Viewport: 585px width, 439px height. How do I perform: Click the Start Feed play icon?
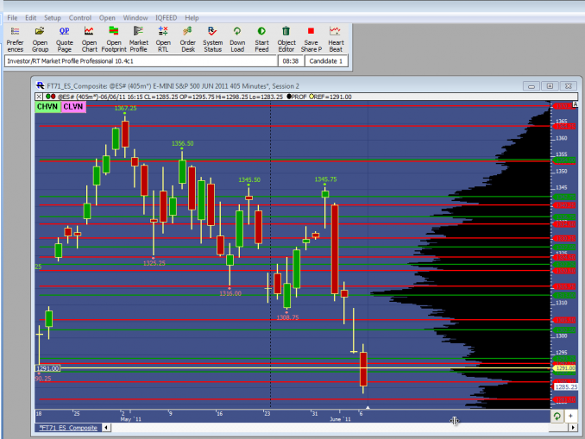coord(261,38)
